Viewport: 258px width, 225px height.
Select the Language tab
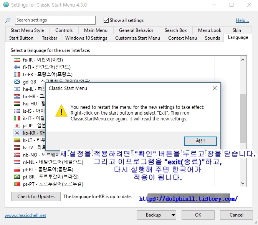(238, 38)
